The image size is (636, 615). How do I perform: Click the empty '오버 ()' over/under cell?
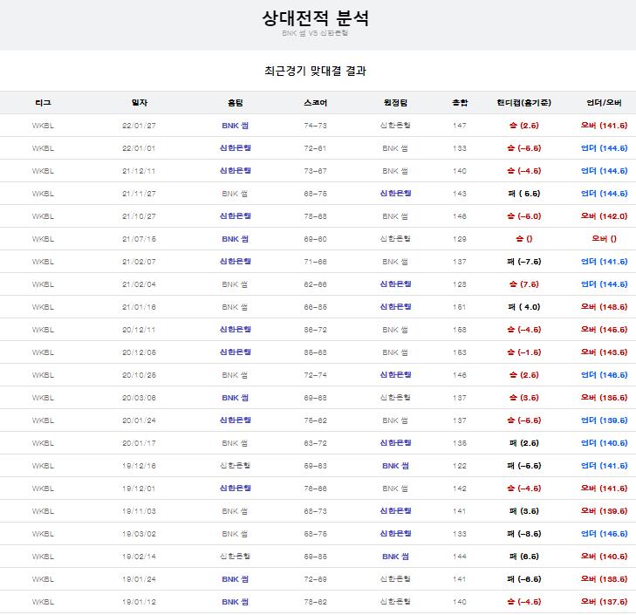(x=604, y=239)
